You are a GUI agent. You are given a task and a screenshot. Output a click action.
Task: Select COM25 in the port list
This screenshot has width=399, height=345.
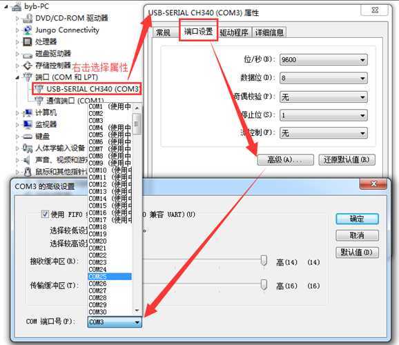click(x=110, y=277)
